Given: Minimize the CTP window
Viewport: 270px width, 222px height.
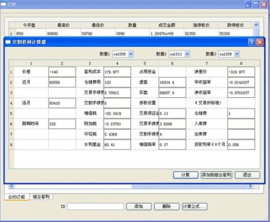Looking at the screenshot, I should (248, 4).
